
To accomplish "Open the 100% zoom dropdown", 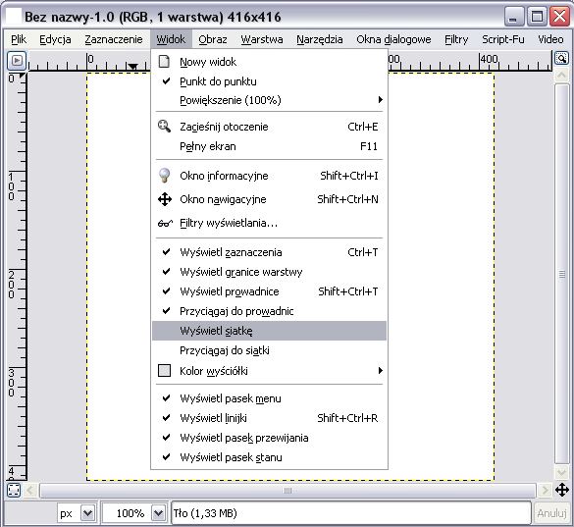I will pos(159,513).
